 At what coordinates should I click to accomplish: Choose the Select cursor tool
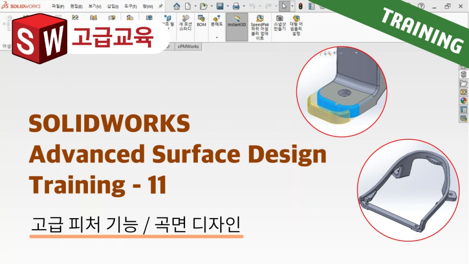284,6
